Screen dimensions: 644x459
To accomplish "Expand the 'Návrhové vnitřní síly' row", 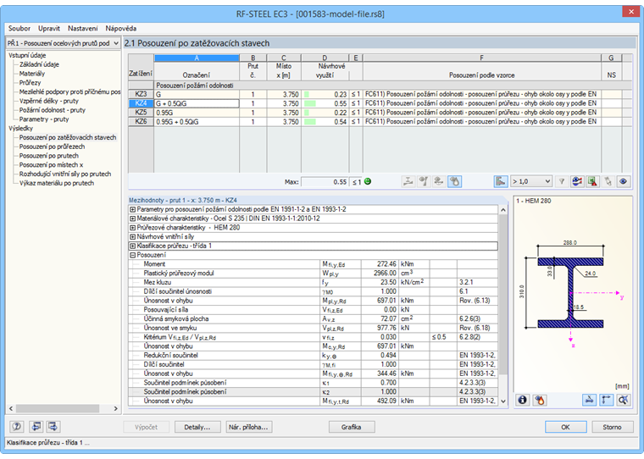I will (133, 236).
